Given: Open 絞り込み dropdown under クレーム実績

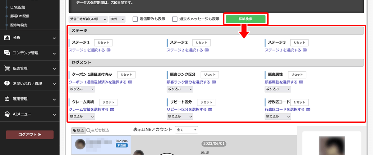Looking at the screenshot, I should point(82,117).
